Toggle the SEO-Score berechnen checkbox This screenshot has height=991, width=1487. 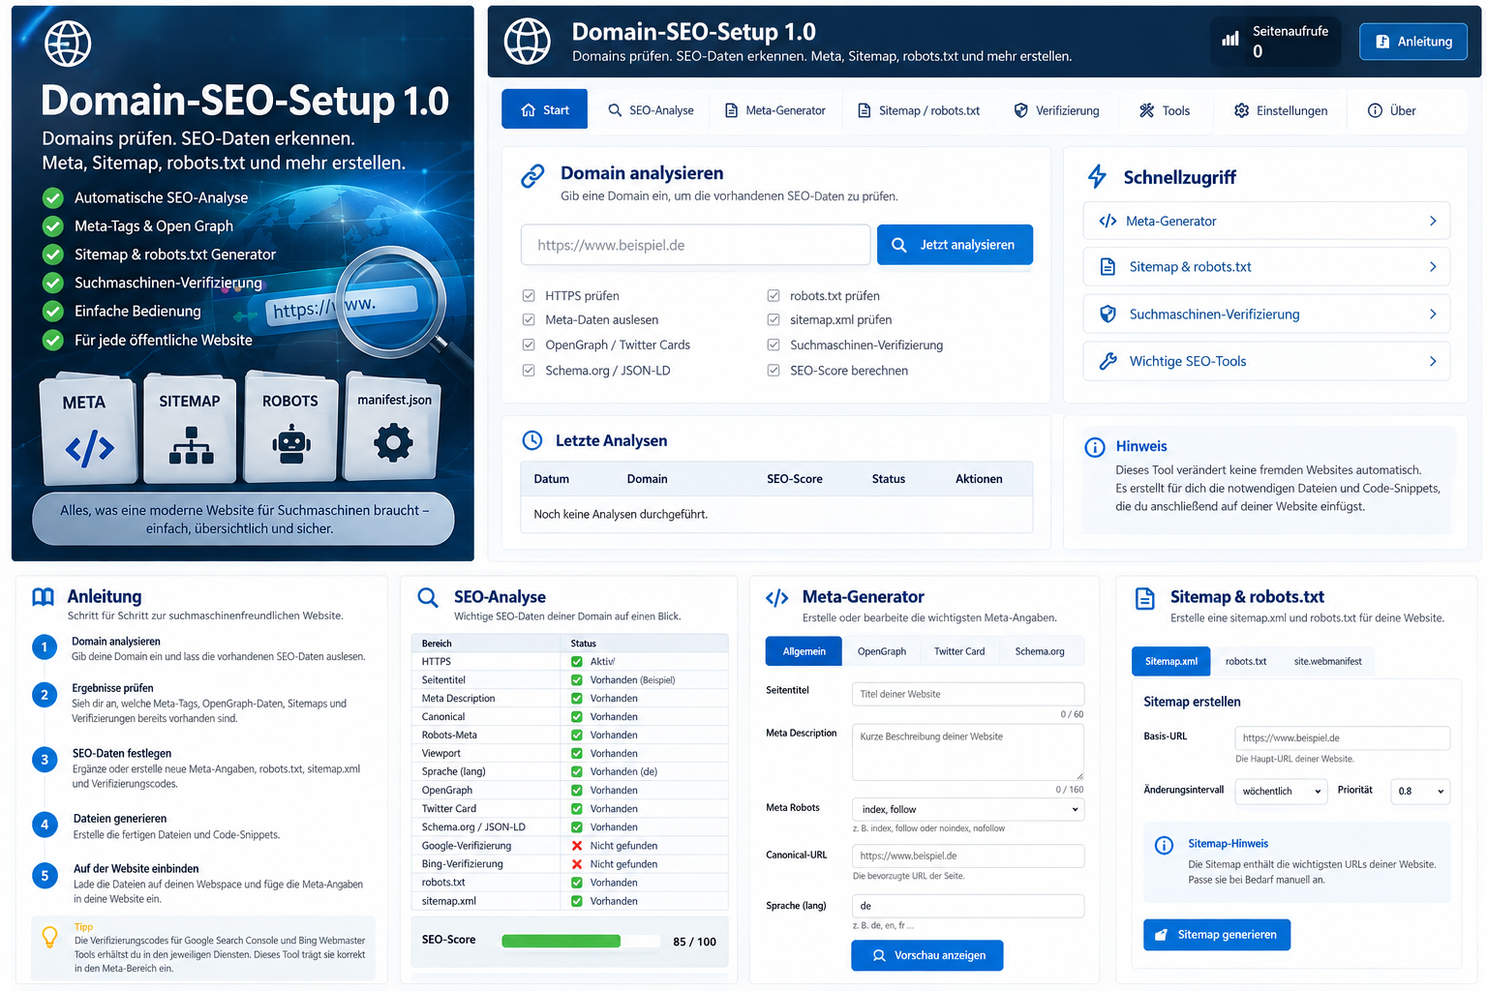click(x=774, y=370)
